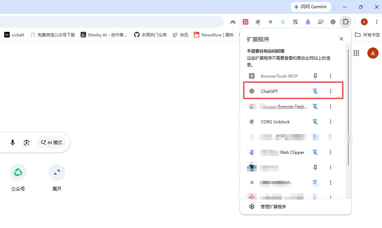The image size is (382, 228).
Task: Open the CORS Unblock bug icon in the toolbar
Action: tap(258, 22)
